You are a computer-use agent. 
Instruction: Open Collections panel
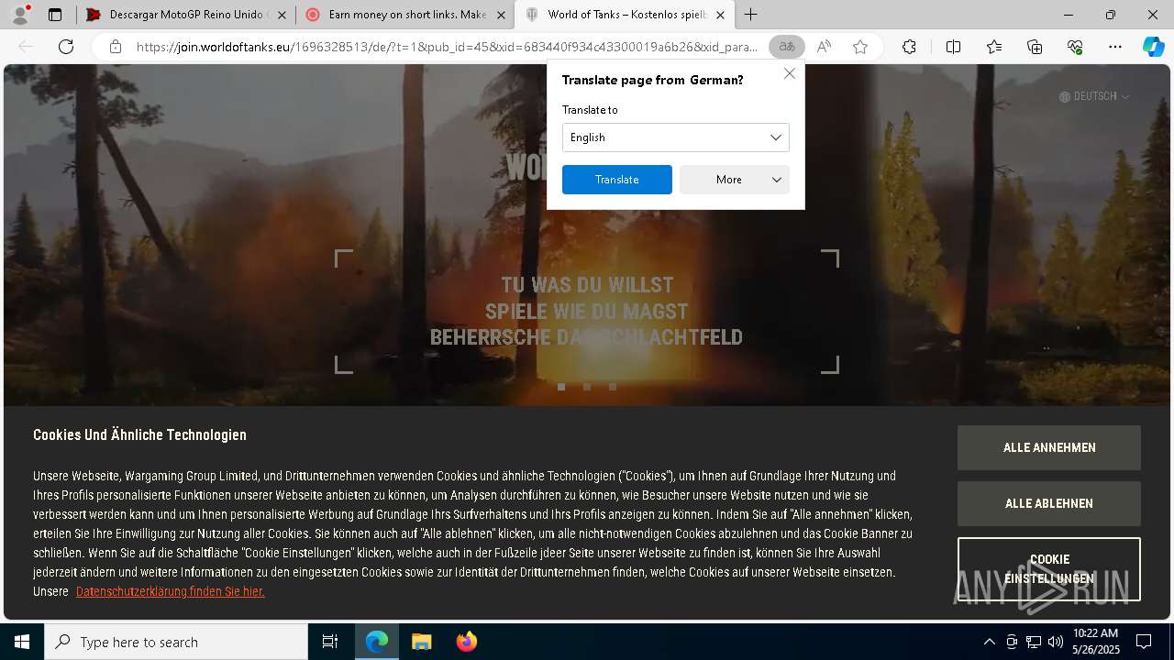click(x=1035, y=47)
